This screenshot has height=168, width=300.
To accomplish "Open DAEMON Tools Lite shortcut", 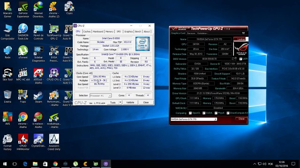I will 23,32.
